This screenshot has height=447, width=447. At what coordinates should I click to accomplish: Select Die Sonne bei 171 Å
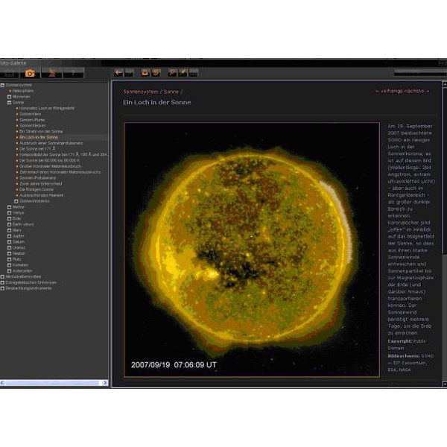pyautogui.click(x=37, y=149)
